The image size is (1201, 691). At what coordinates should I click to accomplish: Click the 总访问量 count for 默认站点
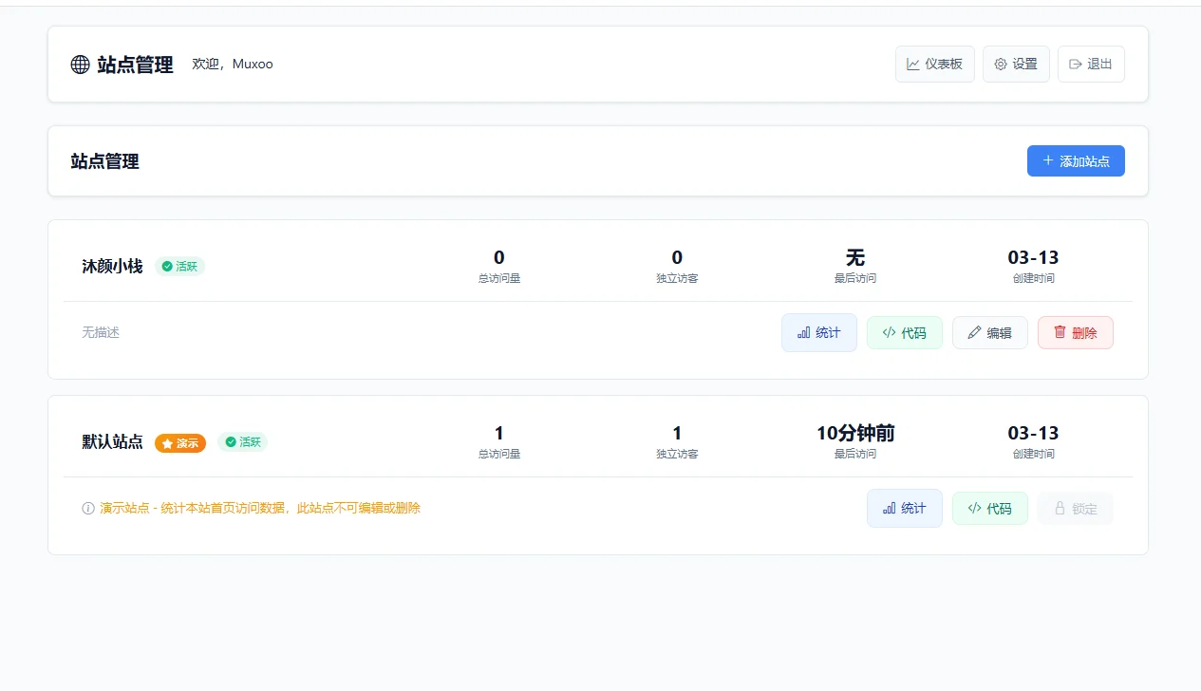[x=499, y=434]
